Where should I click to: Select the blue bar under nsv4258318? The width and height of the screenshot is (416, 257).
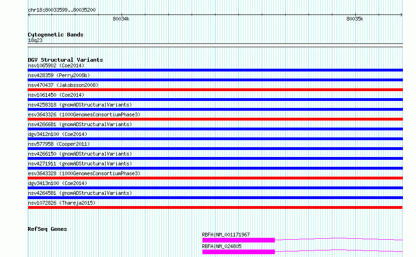coord(215,109)
